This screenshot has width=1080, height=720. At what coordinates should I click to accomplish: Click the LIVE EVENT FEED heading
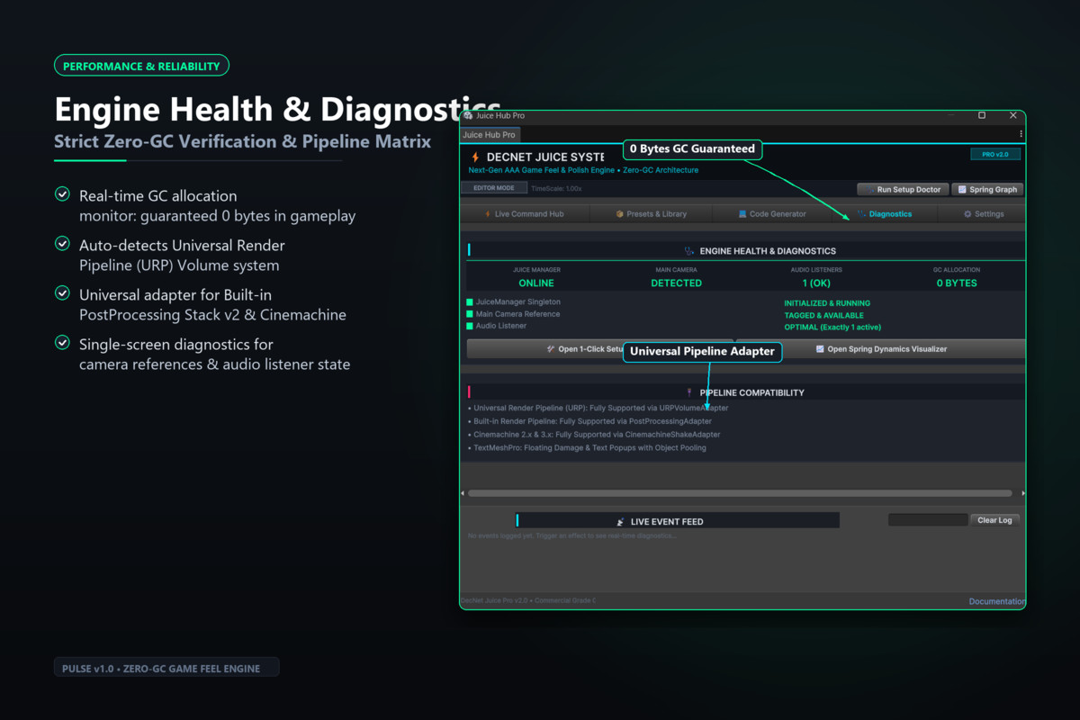(667, 522)
